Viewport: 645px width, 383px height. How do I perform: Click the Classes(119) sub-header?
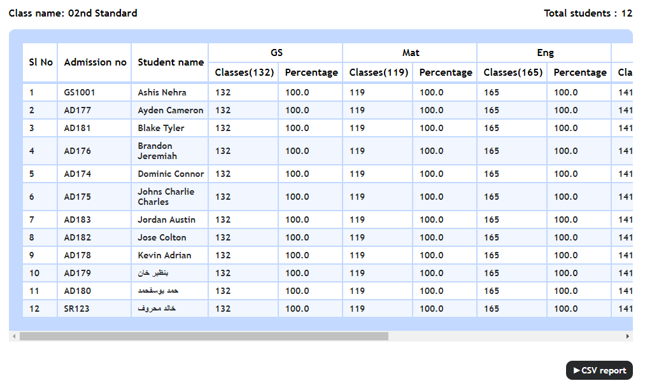tap(379, 73)
